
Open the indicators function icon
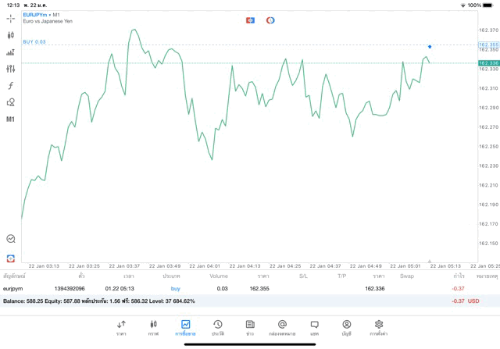(10, 85)
